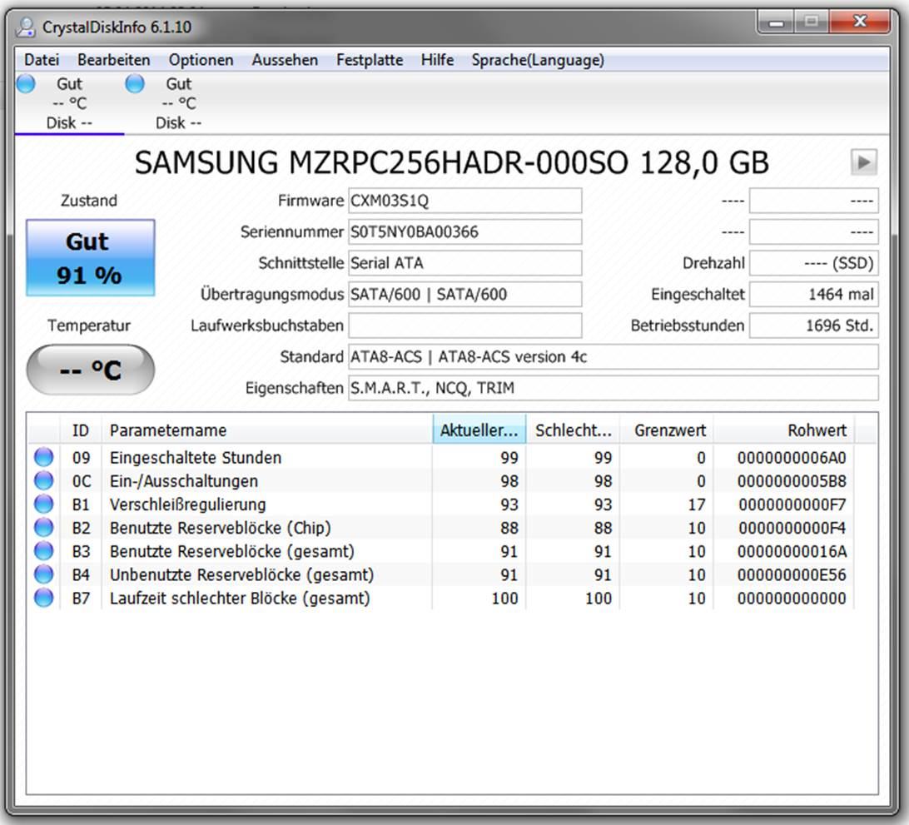This screenshot has width=909, height=825.
Task: Close the CrystalDiskInfo window
Action: [x=860, y=22]
